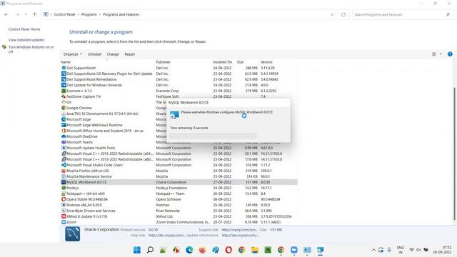Click the Google Chrome icon in program list
457x257 pixels.
(x=64, y=108)
